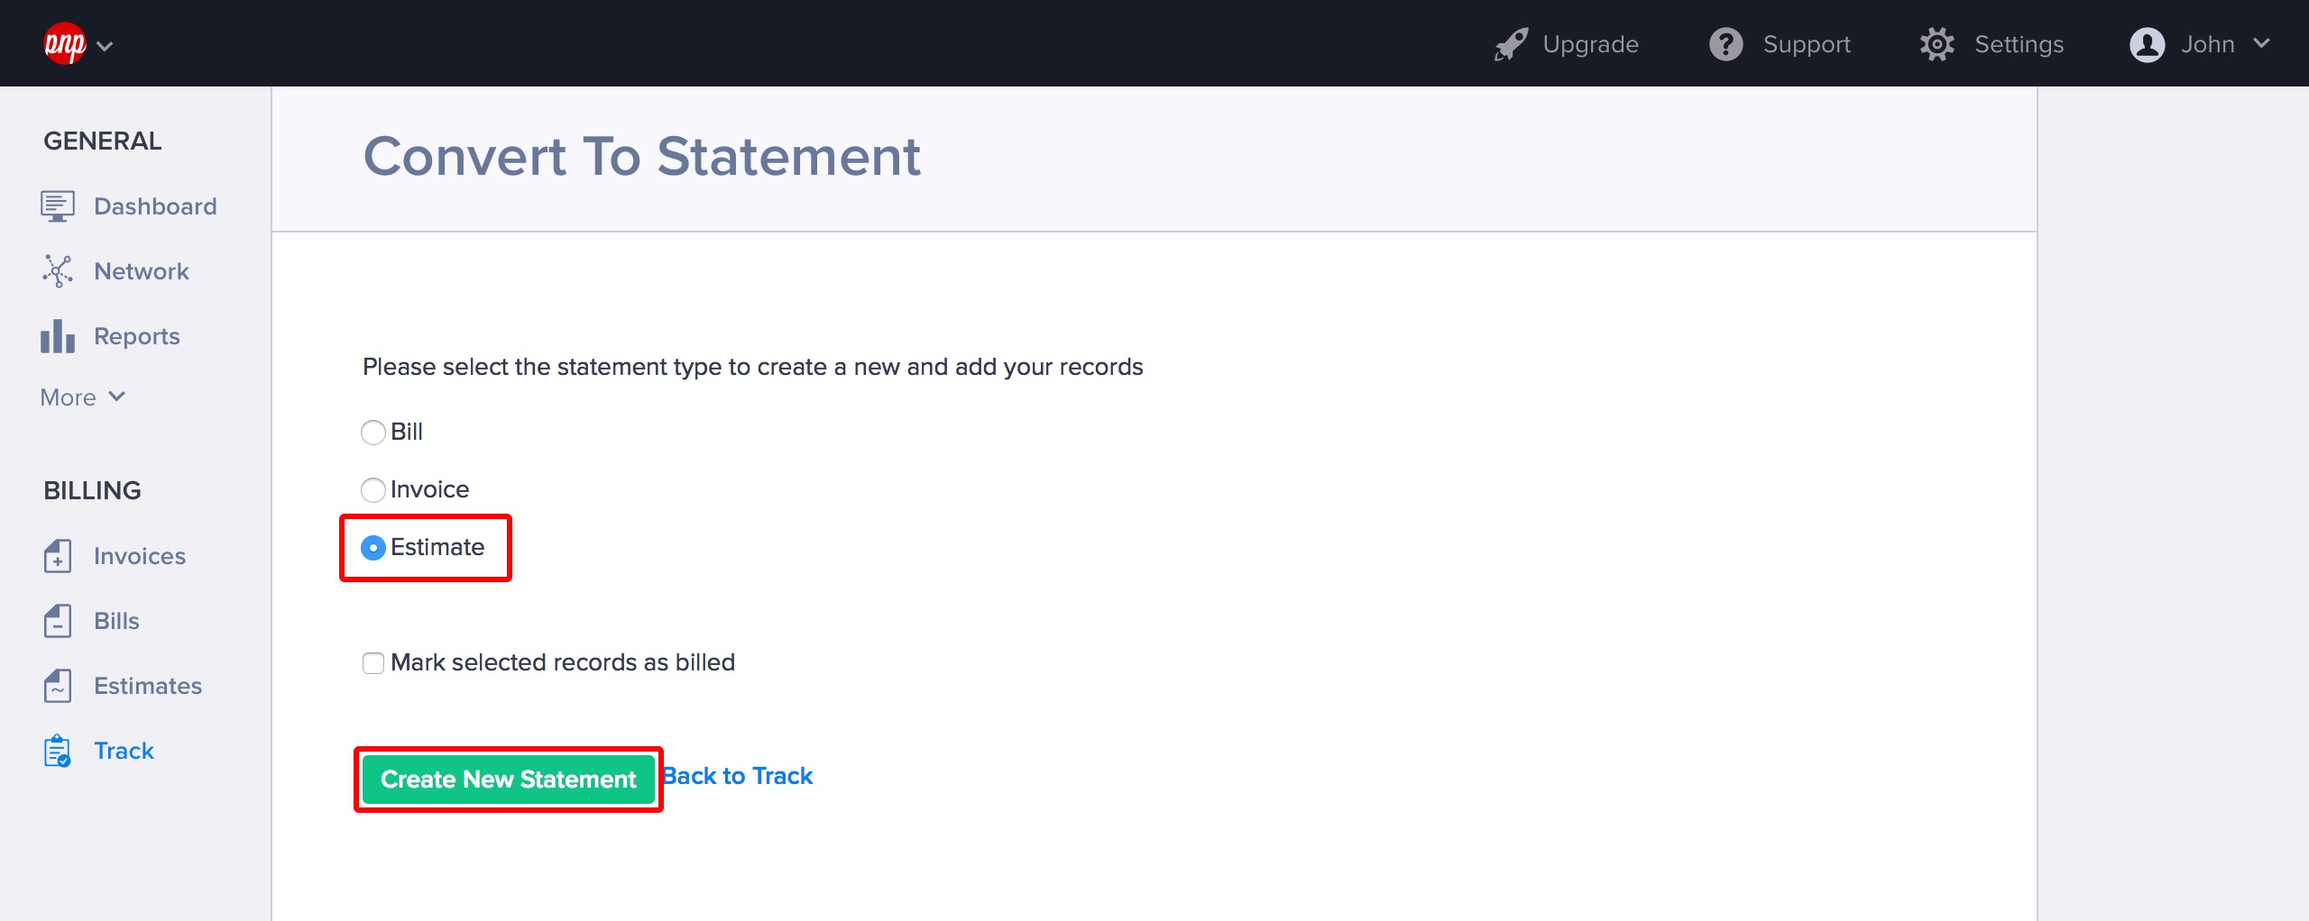The width and height of the screenshot is (2309, 921).
Task: Follow the Back to Track link
Action: (739, 776)
